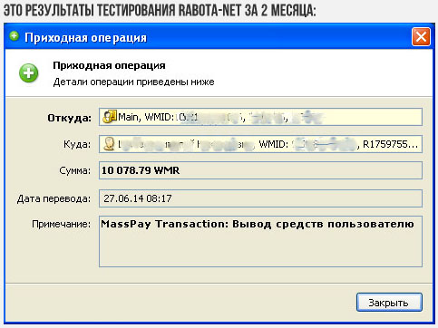Click the Закрыть button

tap(389, 302)
